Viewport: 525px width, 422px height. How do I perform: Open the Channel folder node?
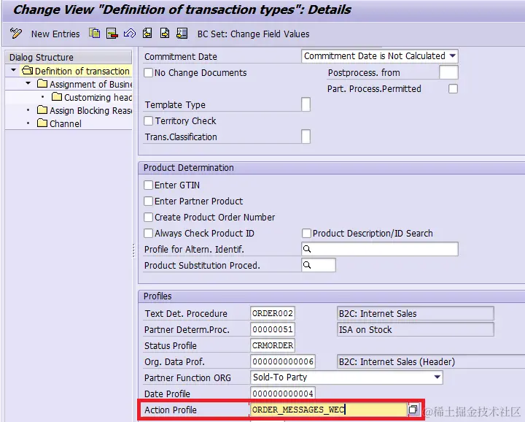(59, 123)
